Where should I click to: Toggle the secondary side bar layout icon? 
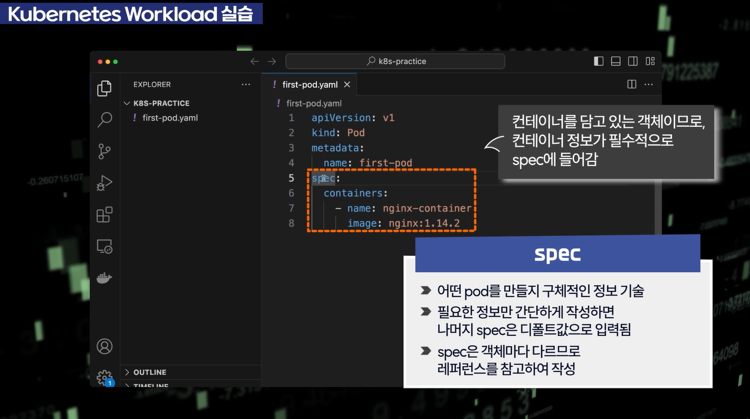[x=632, y=61]
